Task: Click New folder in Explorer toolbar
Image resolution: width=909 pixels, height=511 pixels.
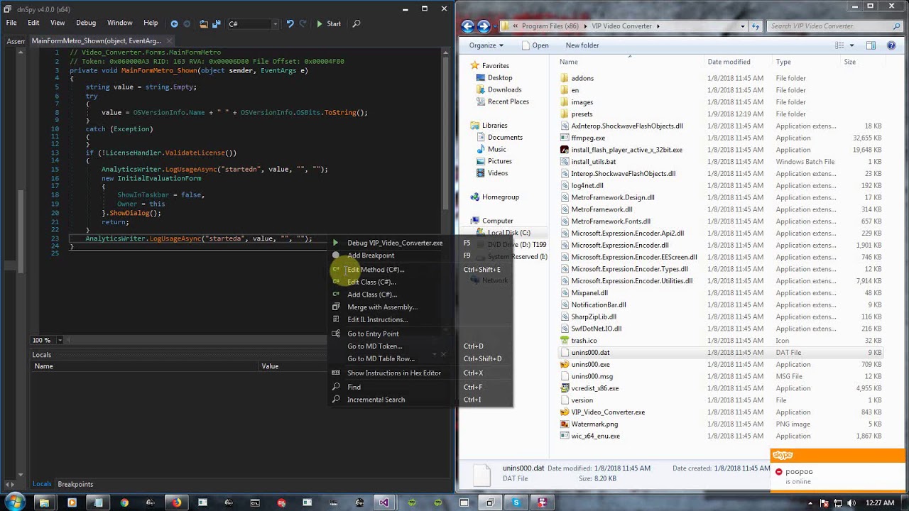Action: (582, 45)
